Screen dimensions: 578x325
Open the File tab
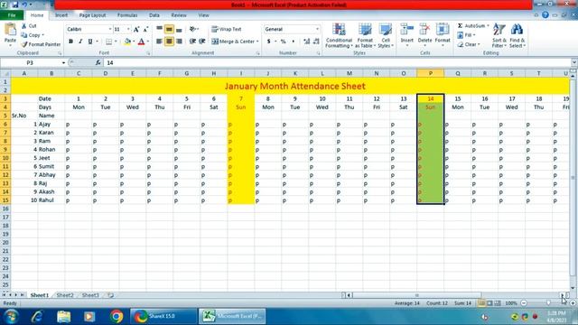[12, 15]
